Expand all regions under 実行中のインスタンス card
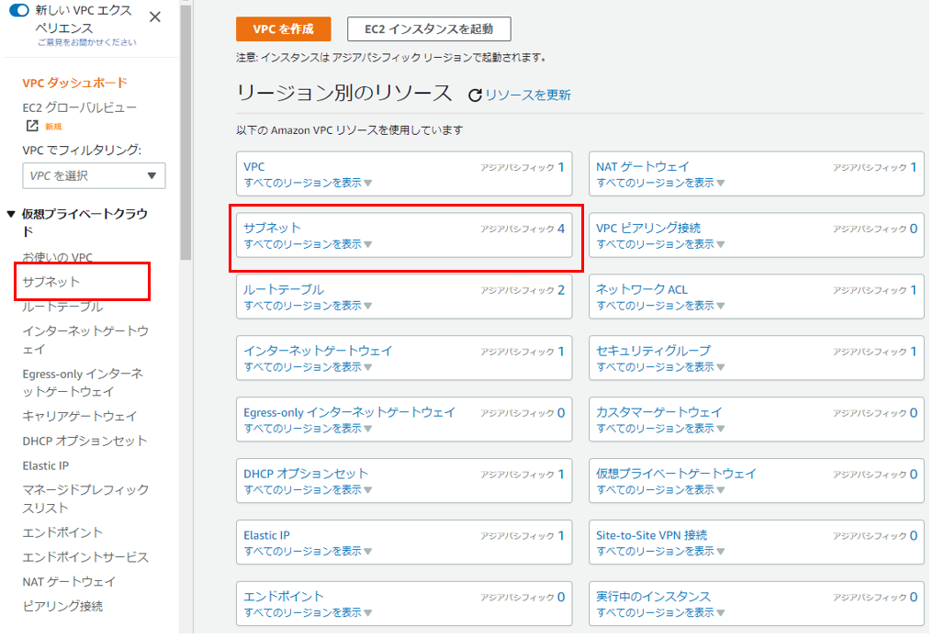The width and height of the screenshot is (934, 638). (660, 612)
